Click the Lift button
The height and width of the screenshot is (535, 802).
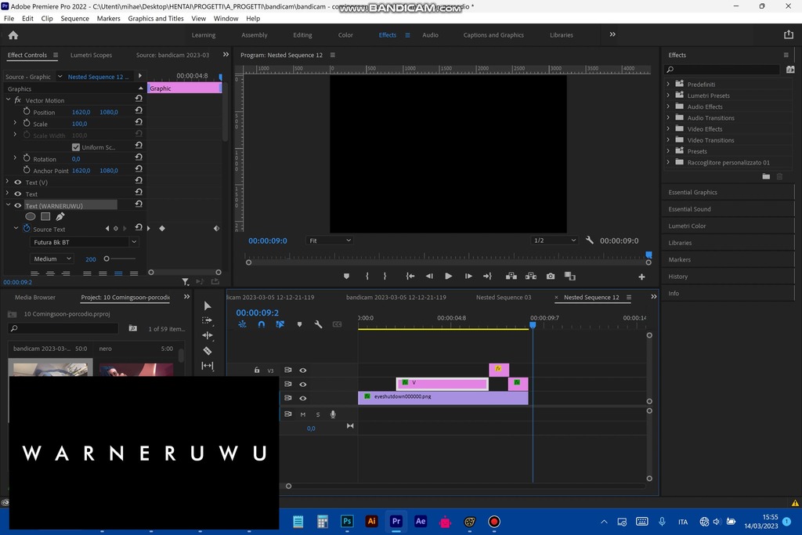[511, 277]
